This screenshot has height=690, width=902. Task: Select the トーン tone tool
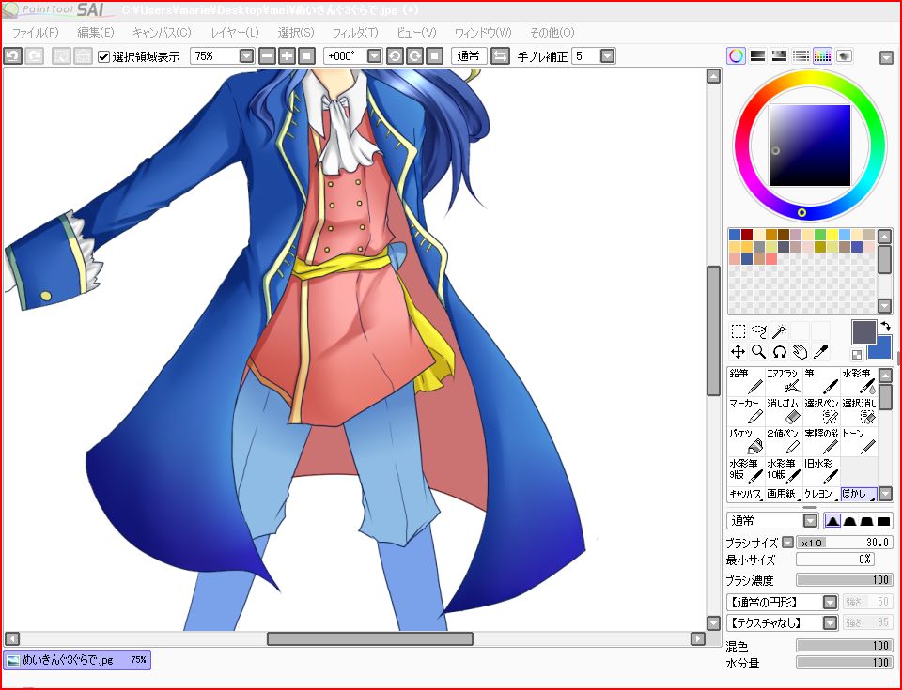(858, 441)
